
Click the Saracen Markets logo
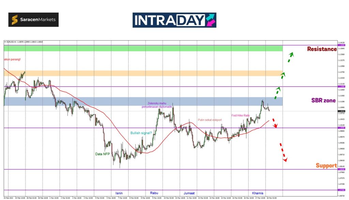click(33, 20)
